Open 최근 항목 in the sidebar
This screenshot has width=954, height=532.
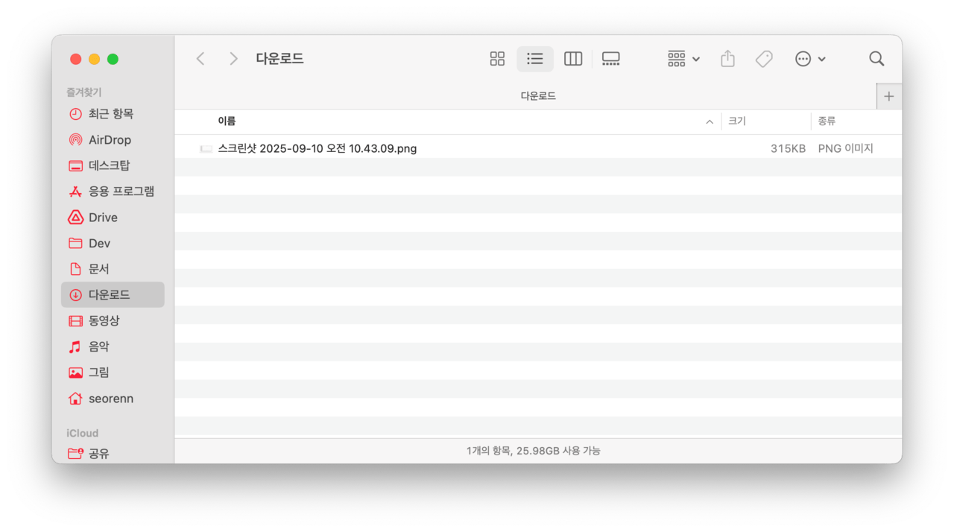click(x=110, y=114)
